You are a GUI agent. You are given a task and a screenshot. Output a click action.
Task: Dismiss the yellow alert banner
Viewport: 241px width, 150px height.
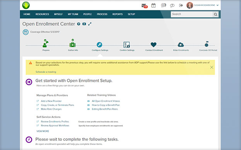coord(212,67)
